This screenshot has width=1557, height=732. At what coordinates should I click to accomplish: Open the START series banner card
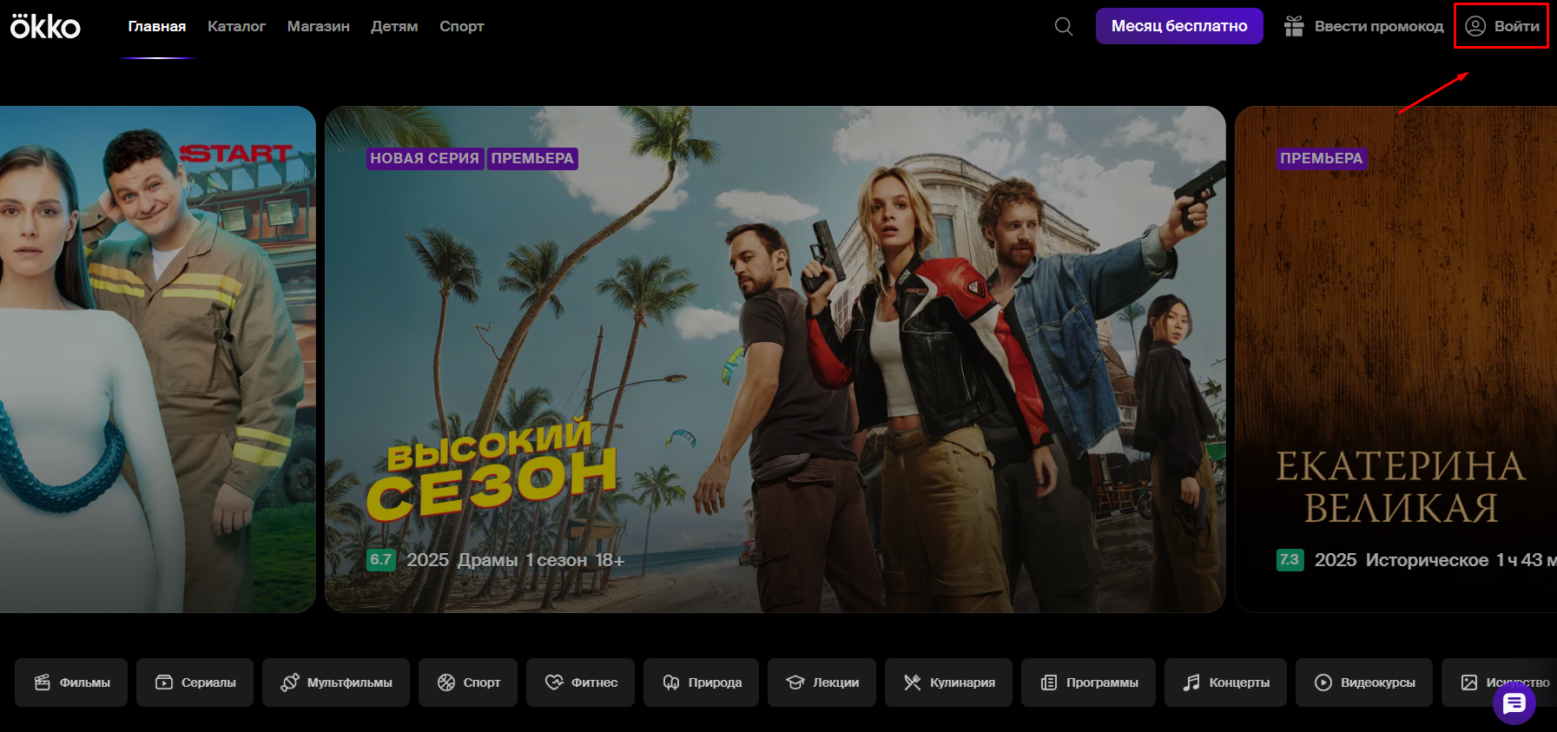click(x=158, y=359)
